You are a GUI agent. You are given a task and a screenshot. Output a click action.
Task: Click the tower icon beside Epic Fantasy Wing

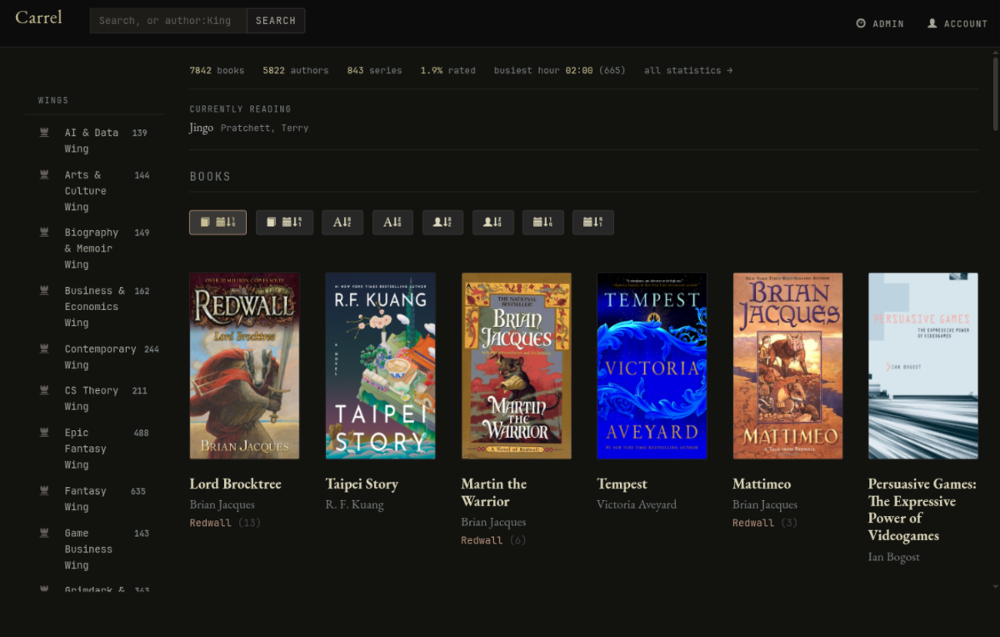click(45, 433)
